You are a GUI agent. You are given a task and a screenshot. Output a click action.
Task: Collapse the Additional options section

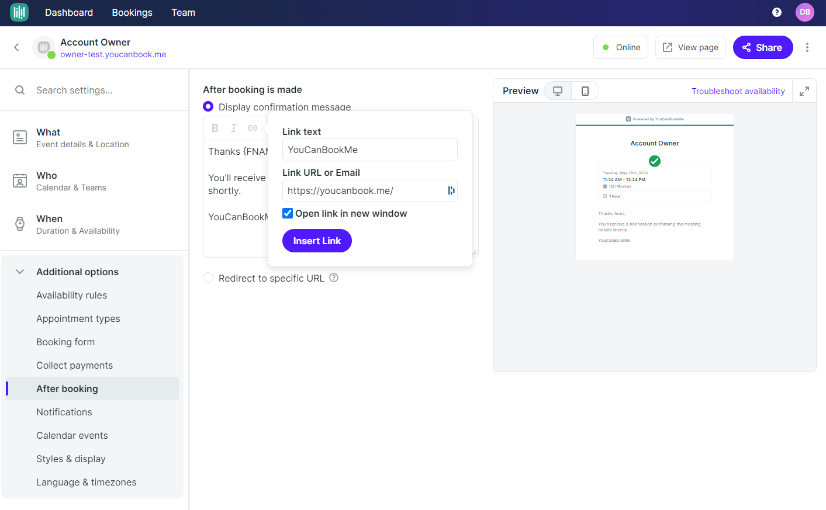tap(19, 271)
